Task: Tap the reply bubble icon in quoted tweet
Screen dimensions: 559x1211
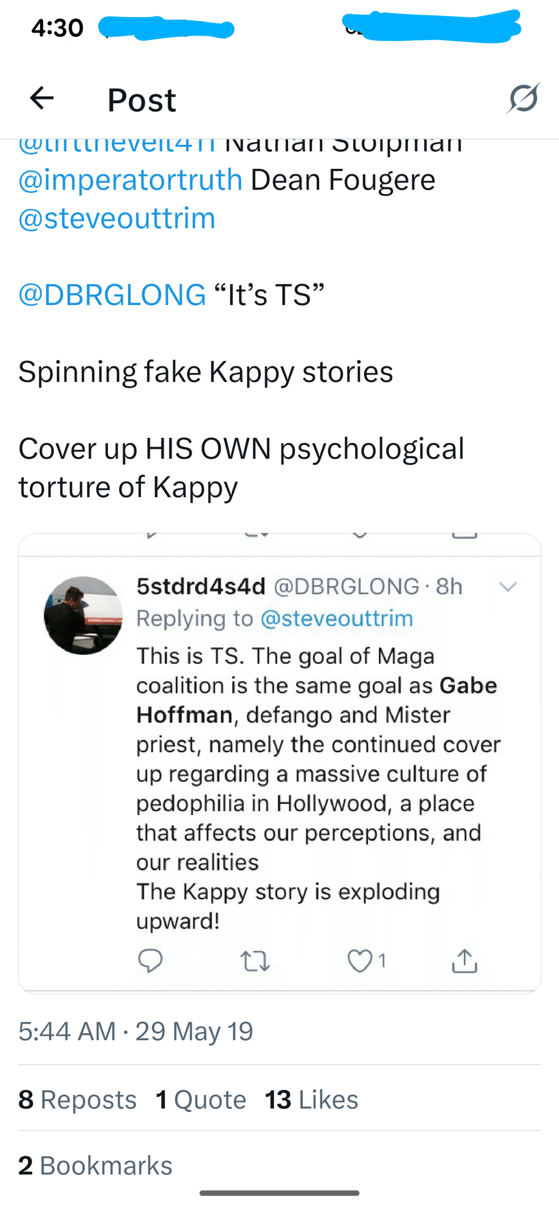Action: (x=150, y=961)
